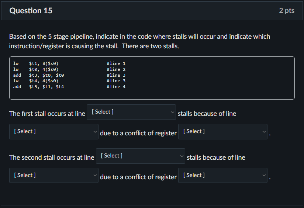Image resolution: width=304 pixels, height=208 pixels.
Task: Click the 2 pts label
Action: (x=287, y=11)
